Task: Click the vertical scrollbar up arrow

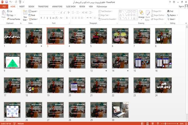Action: pyautogui.click(x=187, y=26)
